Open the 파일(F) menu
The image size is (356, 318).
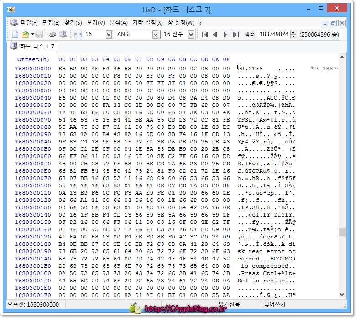point(29,22)
